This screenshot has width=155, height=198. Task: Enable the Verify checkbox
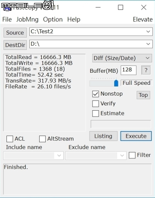point(96,104)
